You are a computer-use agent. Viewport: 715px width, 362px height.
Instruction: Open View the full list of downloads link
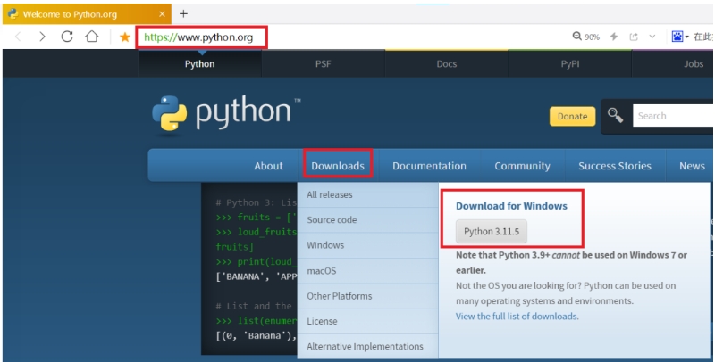[517, 316]
